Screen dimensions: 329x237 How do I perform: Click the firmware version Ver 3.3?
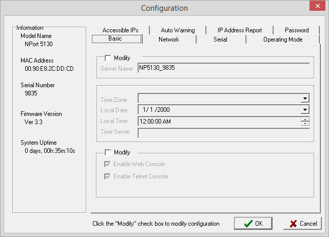[x=33, y=122]
